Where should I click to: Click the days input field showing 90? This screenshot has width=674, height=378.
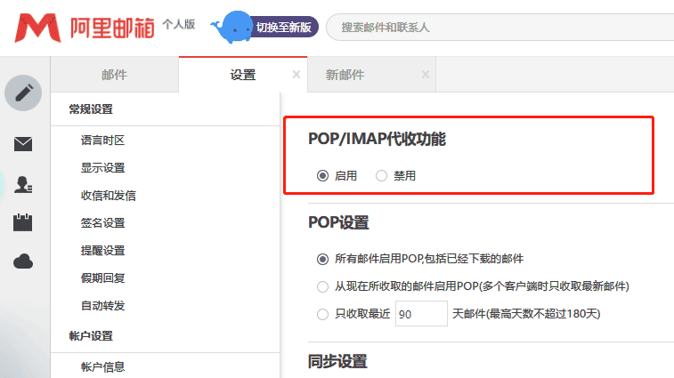[x=420, y=314]
